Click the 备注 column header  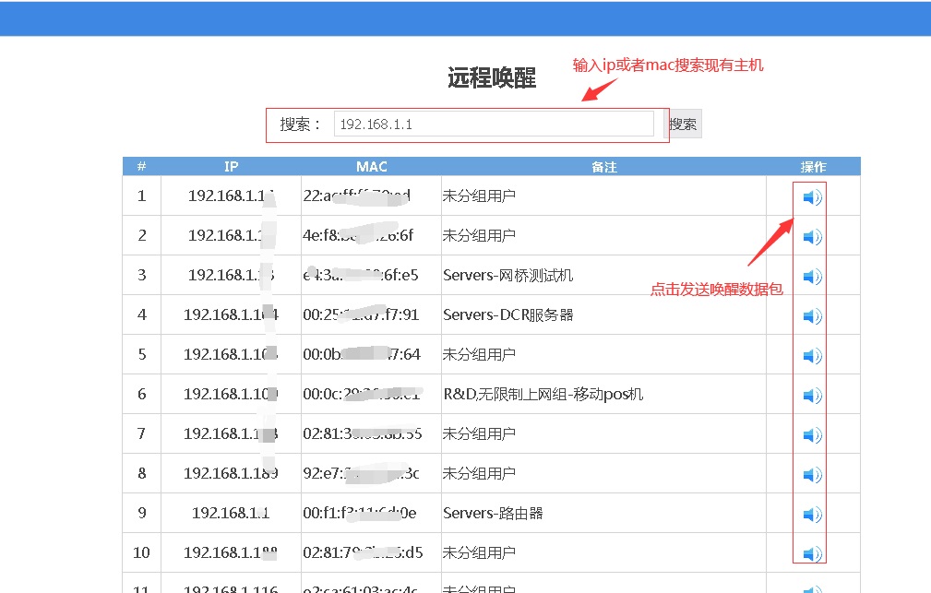coord(603,167)
